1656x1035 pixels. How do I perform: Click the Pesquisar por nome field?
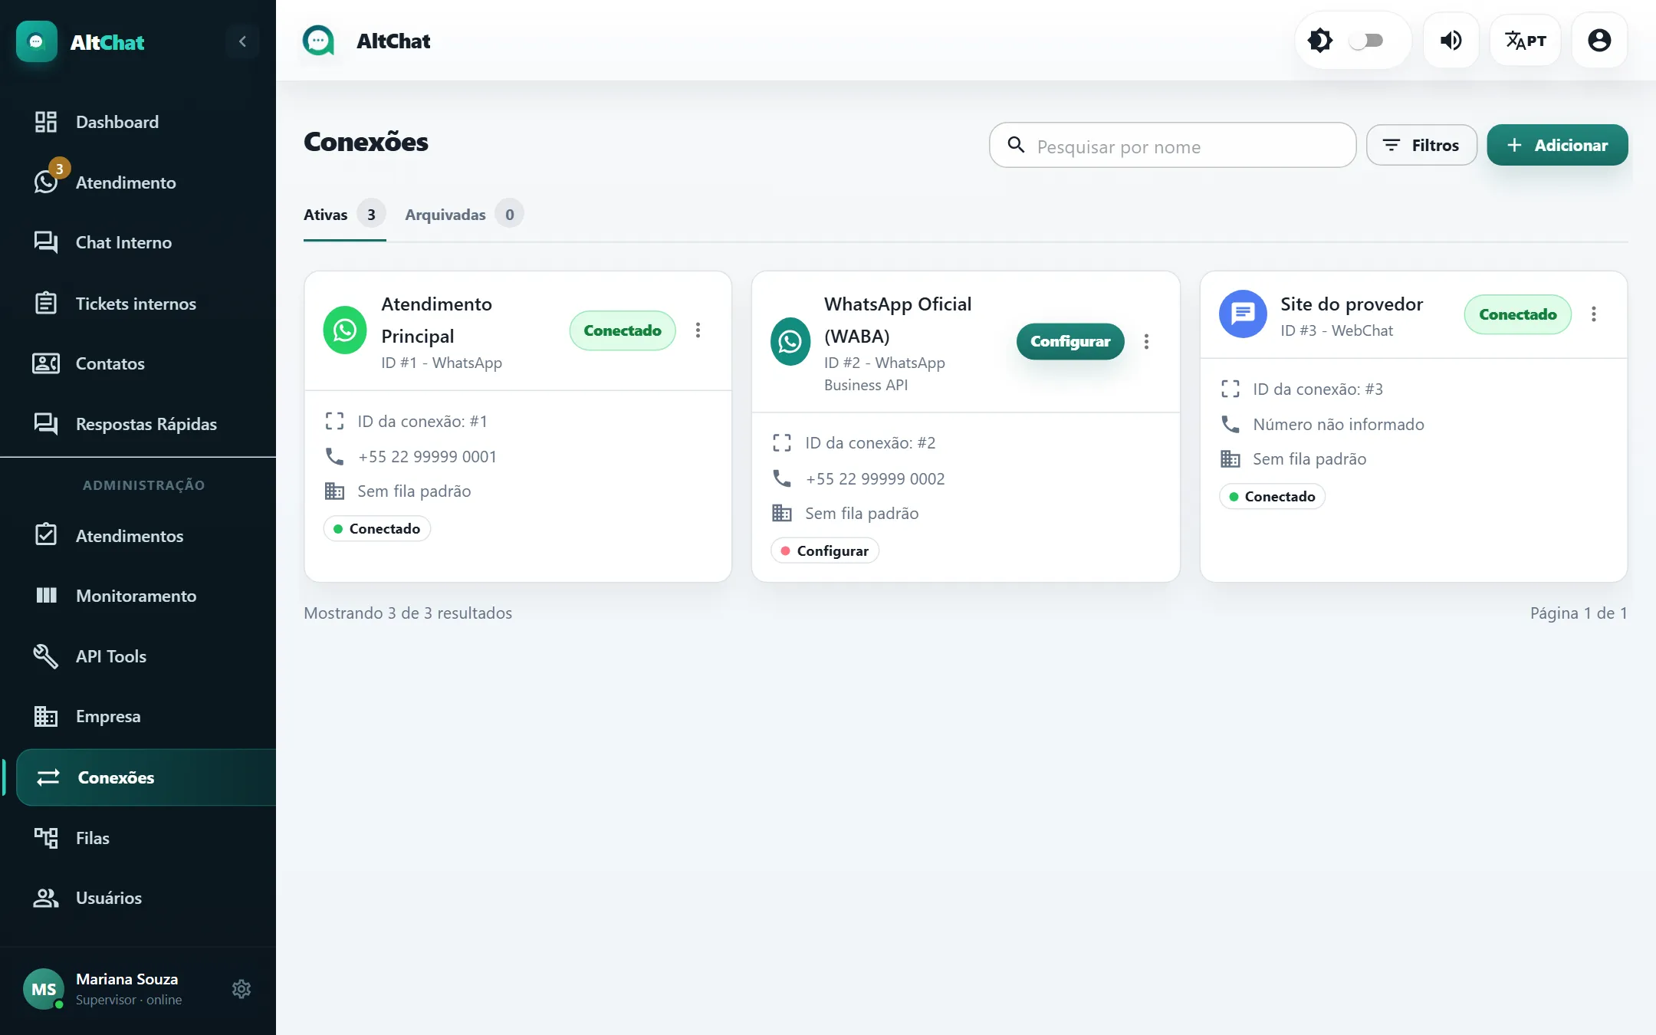coord(1172,146)
